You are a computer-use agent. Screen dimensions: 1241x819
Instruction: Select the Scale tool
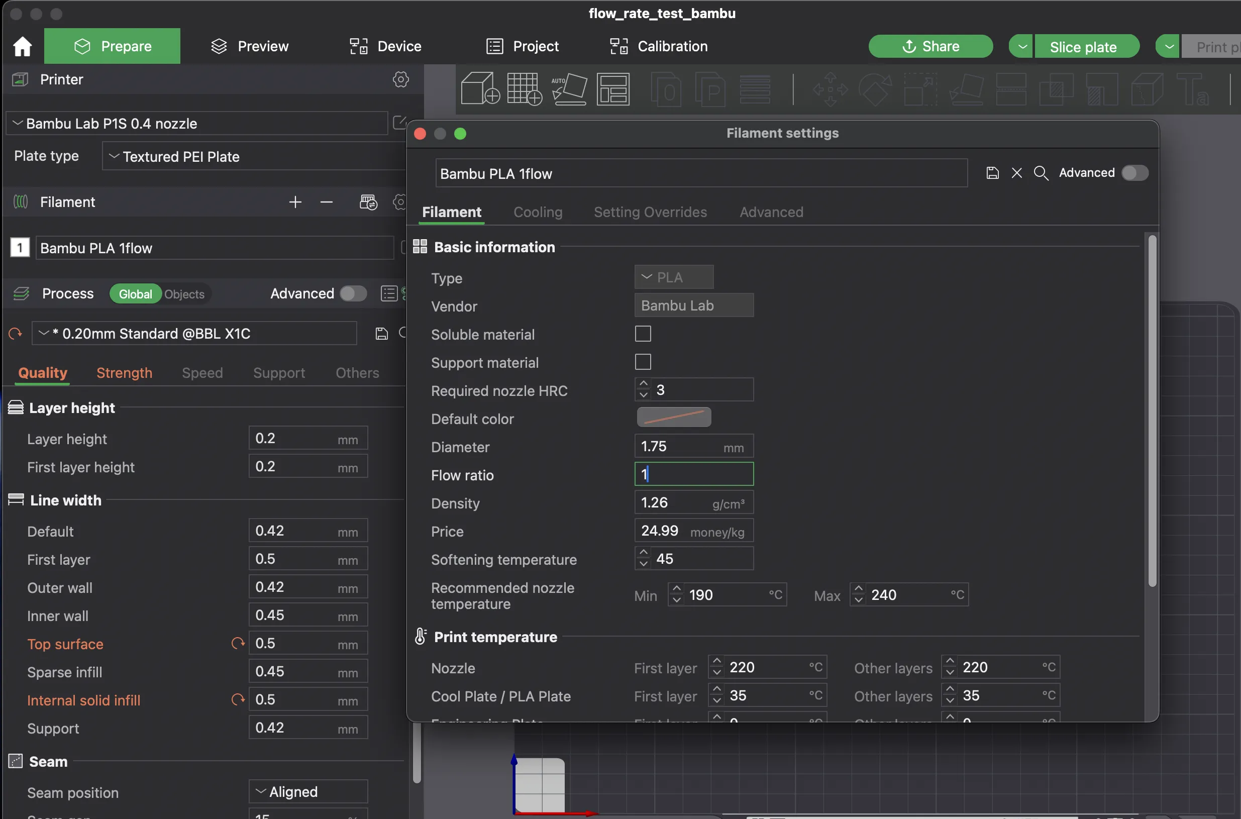click(920, 89)
